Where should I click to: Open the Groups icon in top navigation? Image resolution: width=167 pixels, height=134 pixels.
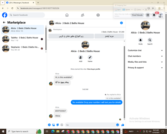[x=98, y=15]
